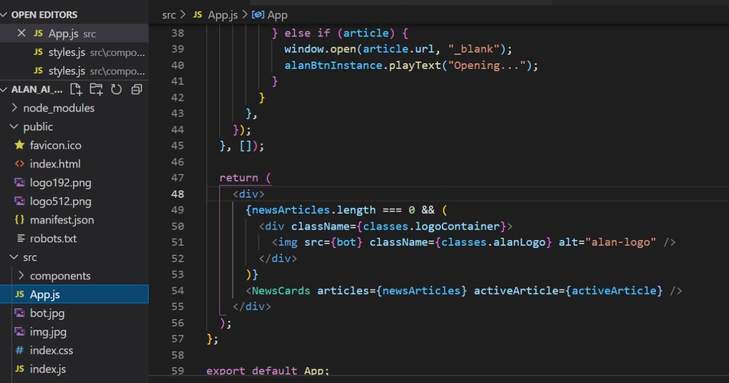
Task: Click line number 48 in the gutter
Action: tap(178, 194)
